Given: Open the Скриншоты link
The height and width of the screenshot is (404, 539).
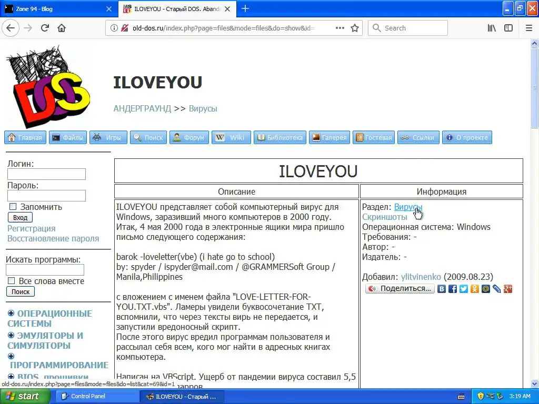Looking at the screenshot, I should point(384,217).
